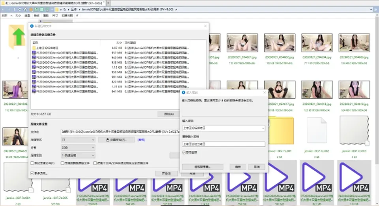The width and height of the screenshot is (379, 206).
Task: Refresh the explorer folder view icon
Action: [20, 9]
